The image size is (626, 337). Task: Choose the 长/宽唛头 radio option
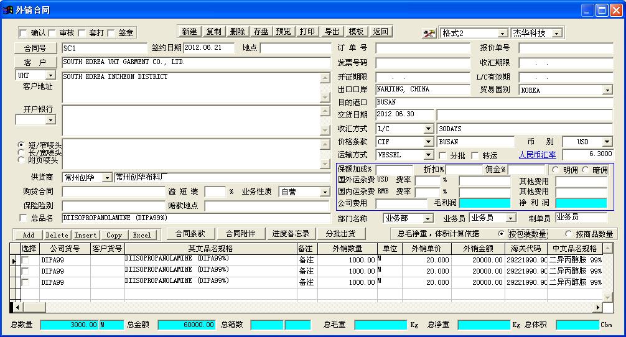[x=21, y=152]
